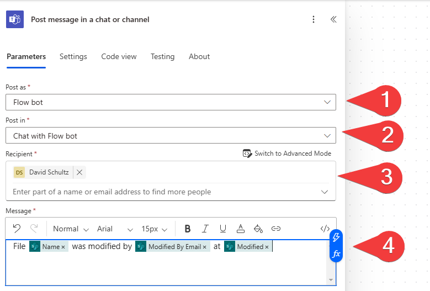
Task: Click the SharePoint icon on Name token
Action: click(x=35, y=246)
